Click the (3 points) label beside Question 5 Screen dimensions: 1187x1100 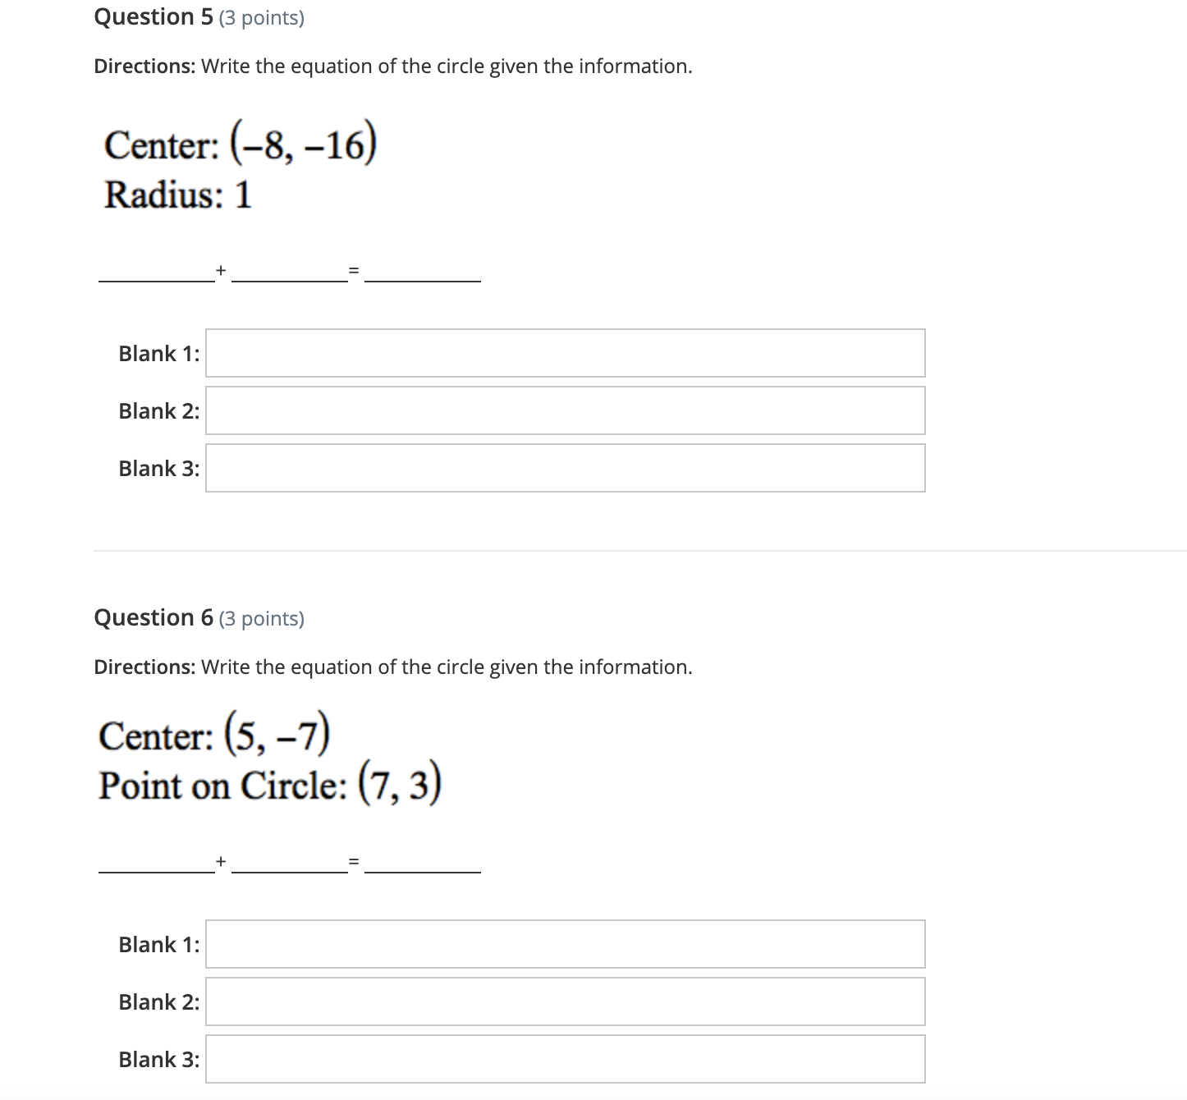pyautogui.click(x=260, y=17)
